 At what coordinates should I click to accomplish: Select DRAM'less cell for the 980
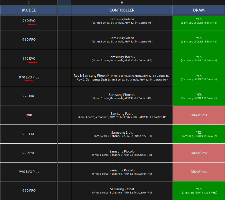tap(199, 115)
